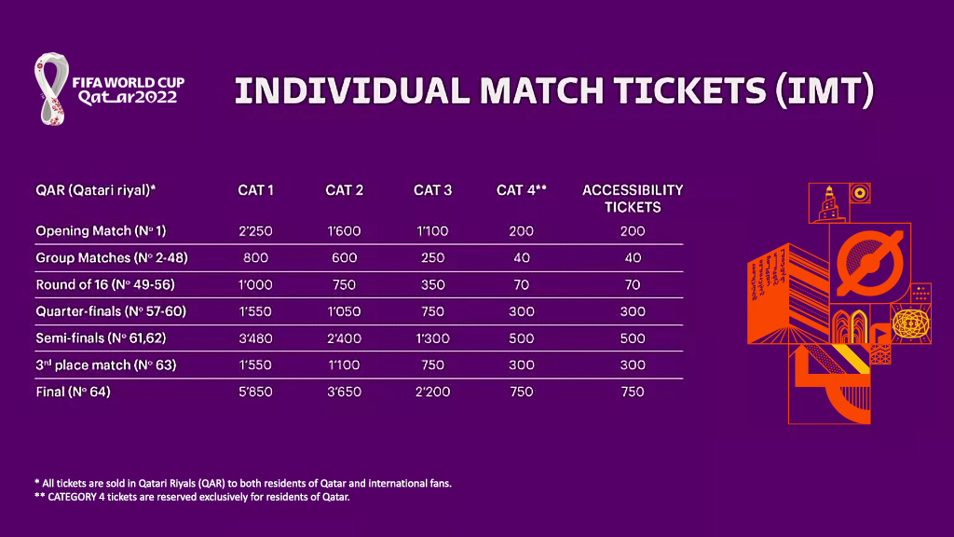Click the Semi-finals CAT 2 price 2'400
The height and width of the screenshot is (537, 954).
345,338
